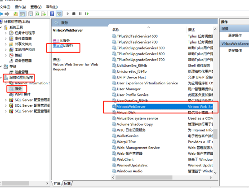249x188 pixels.
Task: Click gear icon beside Windows Audio
Action: [114, 171]
